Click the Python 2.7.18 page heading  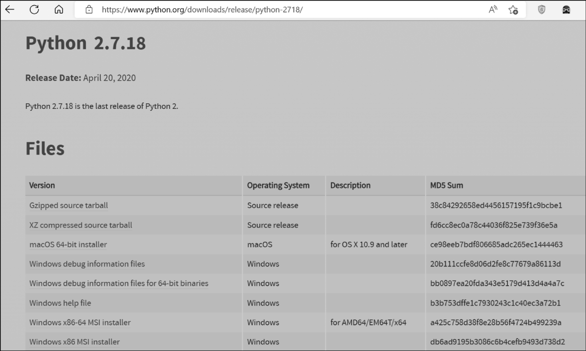pyautogui.click(x=85, y=43)
